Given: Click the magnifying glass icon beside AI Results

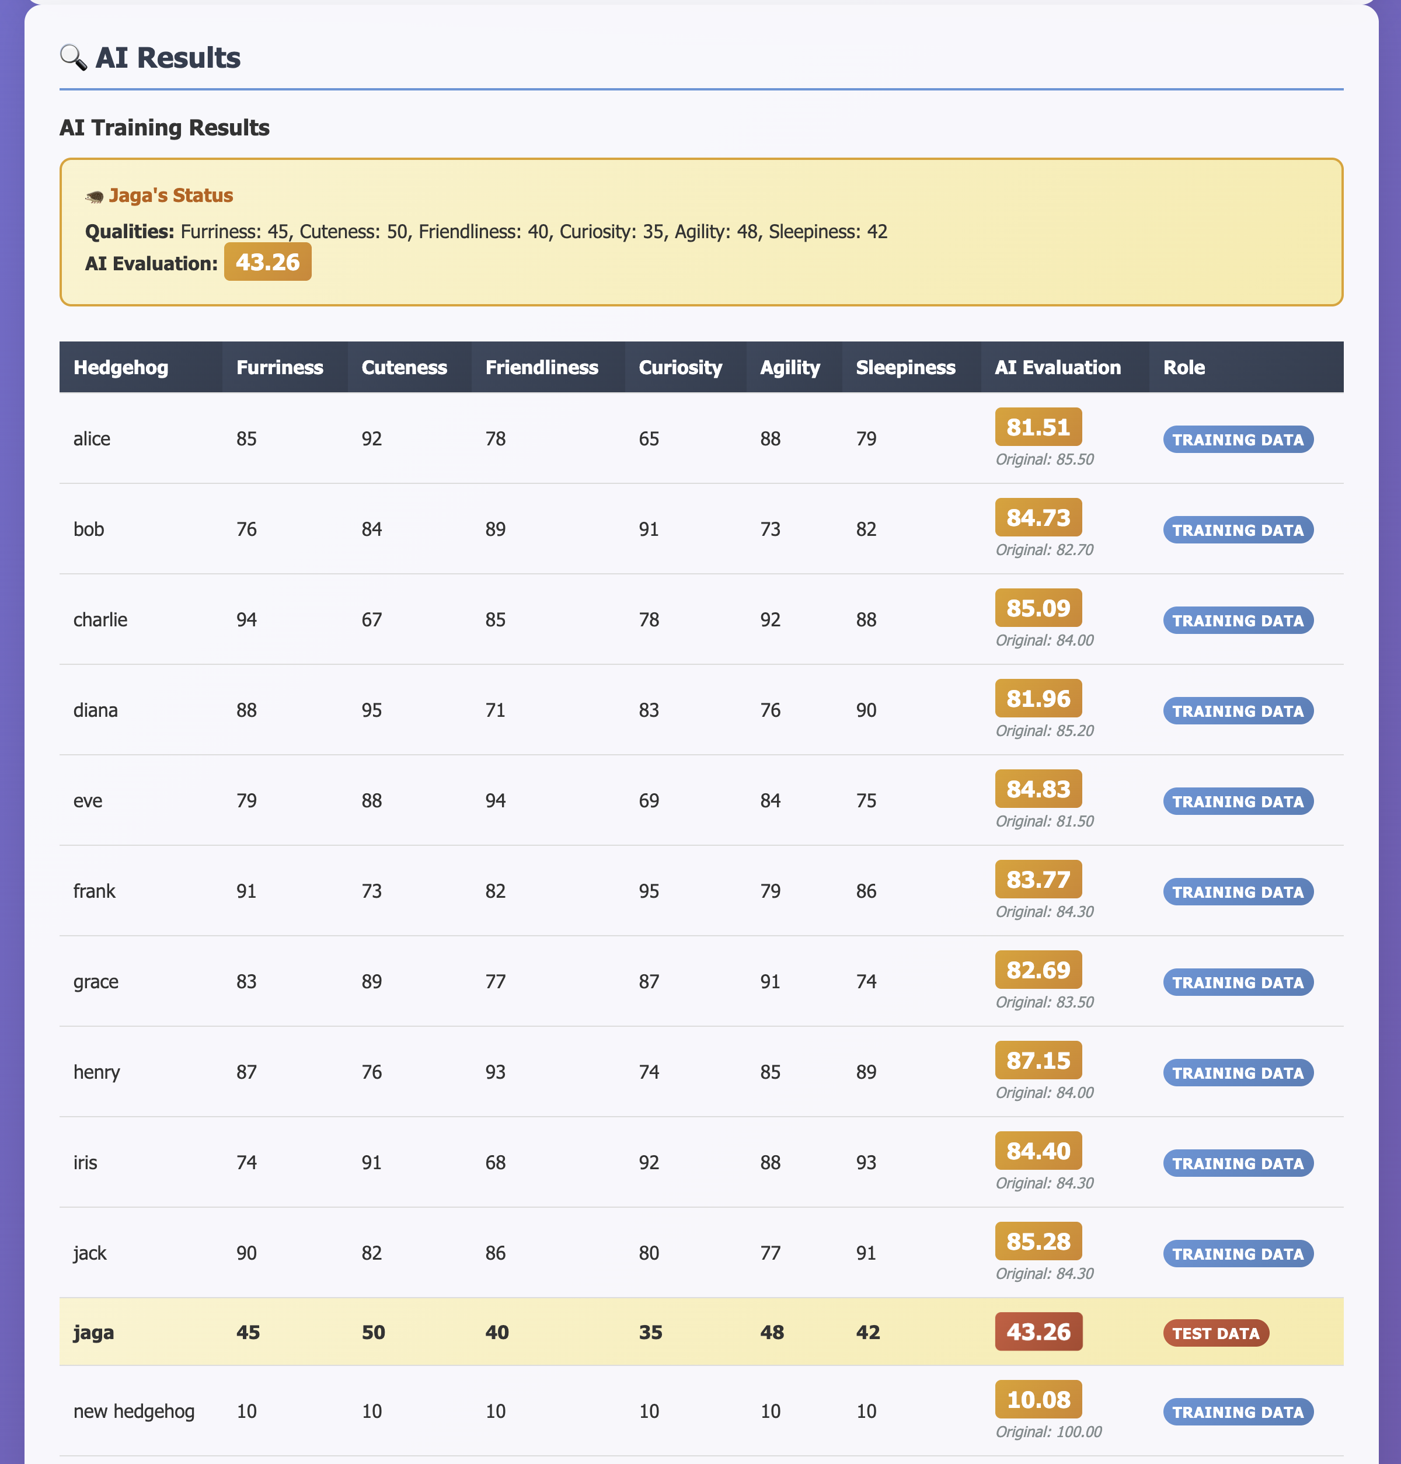Looking at the screenshot, I should click(x=72, y=58).
